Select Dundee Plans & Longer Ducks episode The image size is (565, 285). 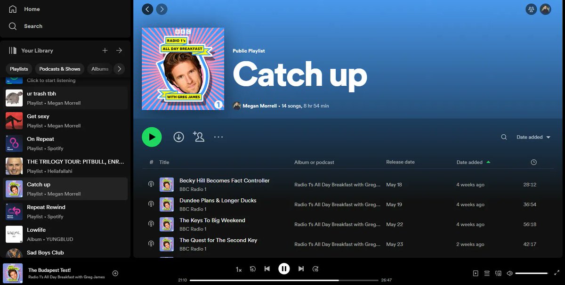tap(218, 200)
